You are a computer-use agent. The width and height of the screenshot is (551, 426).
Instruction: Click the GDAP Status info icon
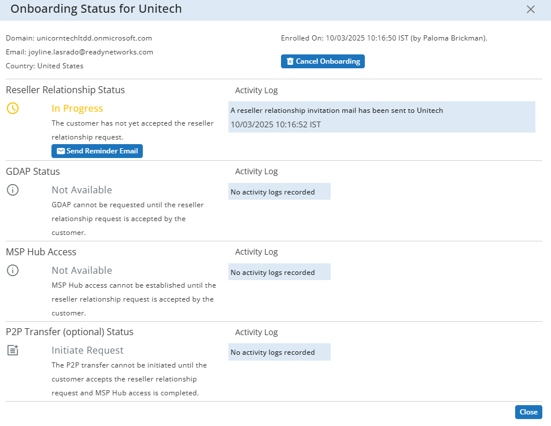tap(13, 190)
